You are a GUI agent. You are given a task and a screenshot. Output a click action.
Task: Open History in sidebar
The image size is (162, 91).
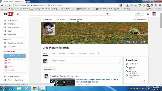10,31
